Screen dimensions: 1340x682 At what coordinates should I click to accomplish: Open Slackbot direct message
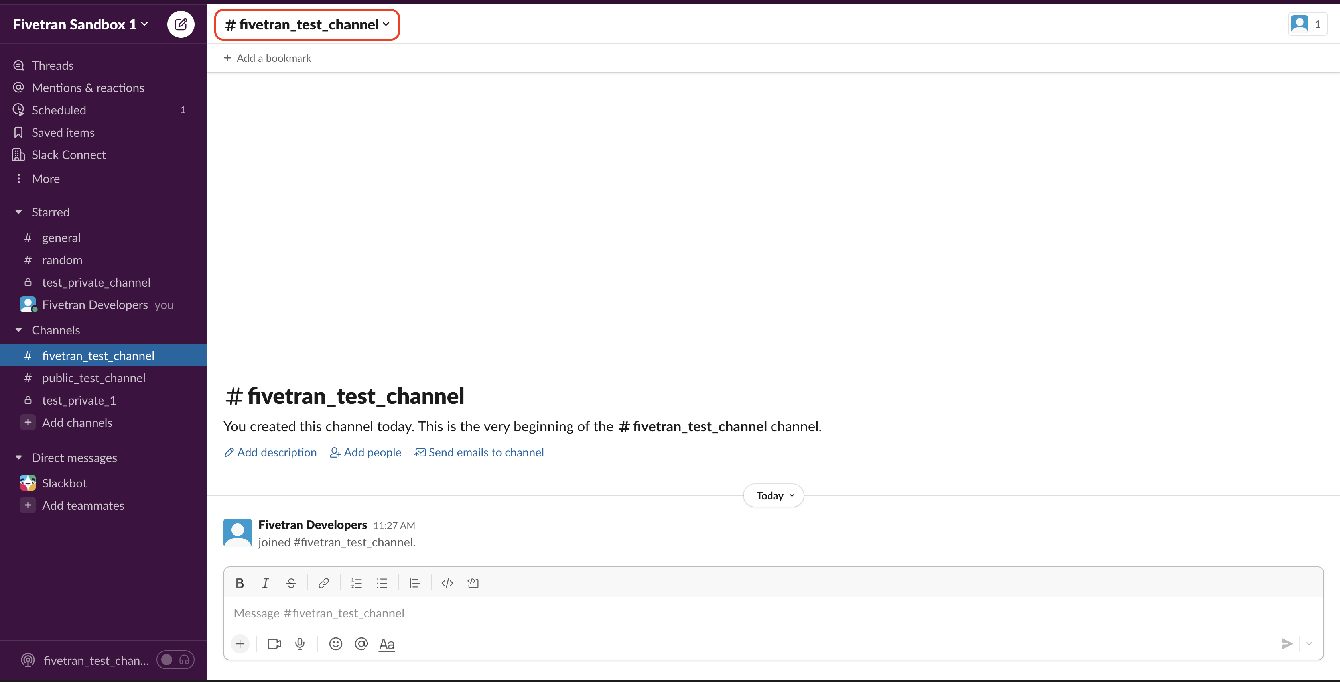coord(104,483)
